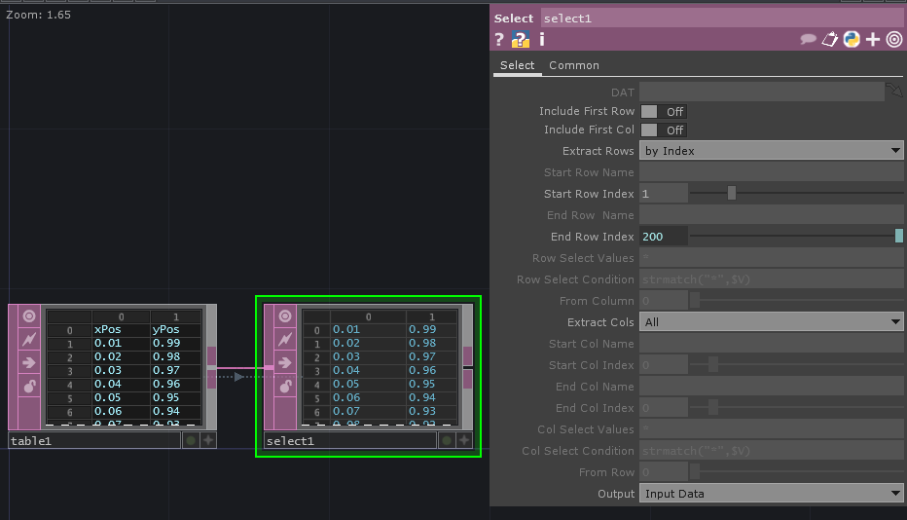Click the operator info 'i' icon
Viewport: 907px width, 520px height.
point(542,39)
